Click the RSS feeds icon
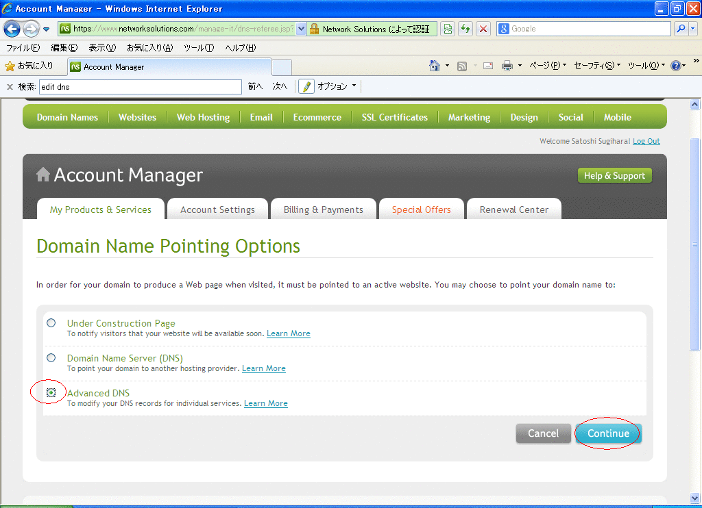The height and width of the screenshot is (508, 702). coord(462,66)
